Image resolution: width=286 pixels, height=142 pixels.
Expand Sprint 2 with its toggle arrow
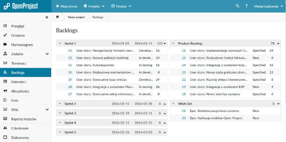(59, 104)
